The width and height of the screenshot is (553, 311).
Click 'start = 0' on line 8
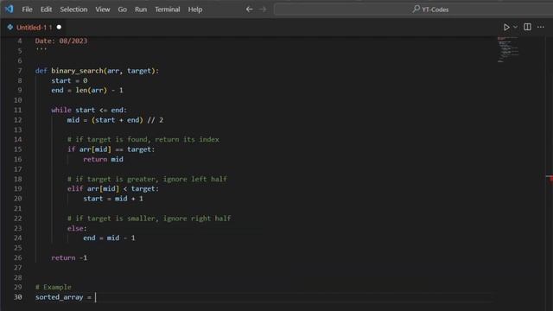(x=69, y=80)
